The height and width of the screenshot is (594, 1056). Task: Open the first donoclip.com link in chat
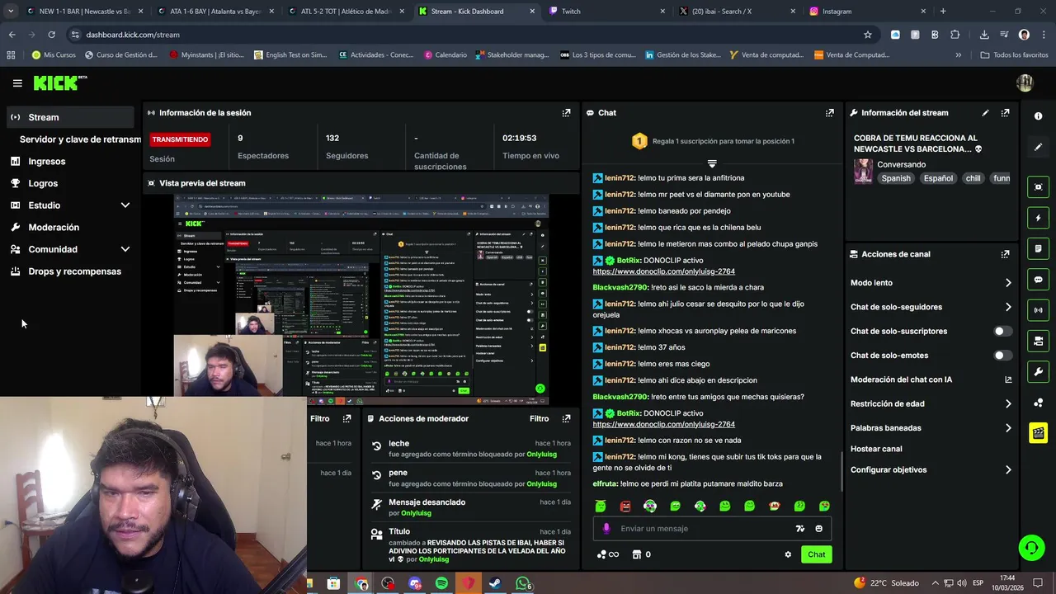[663, 271]
